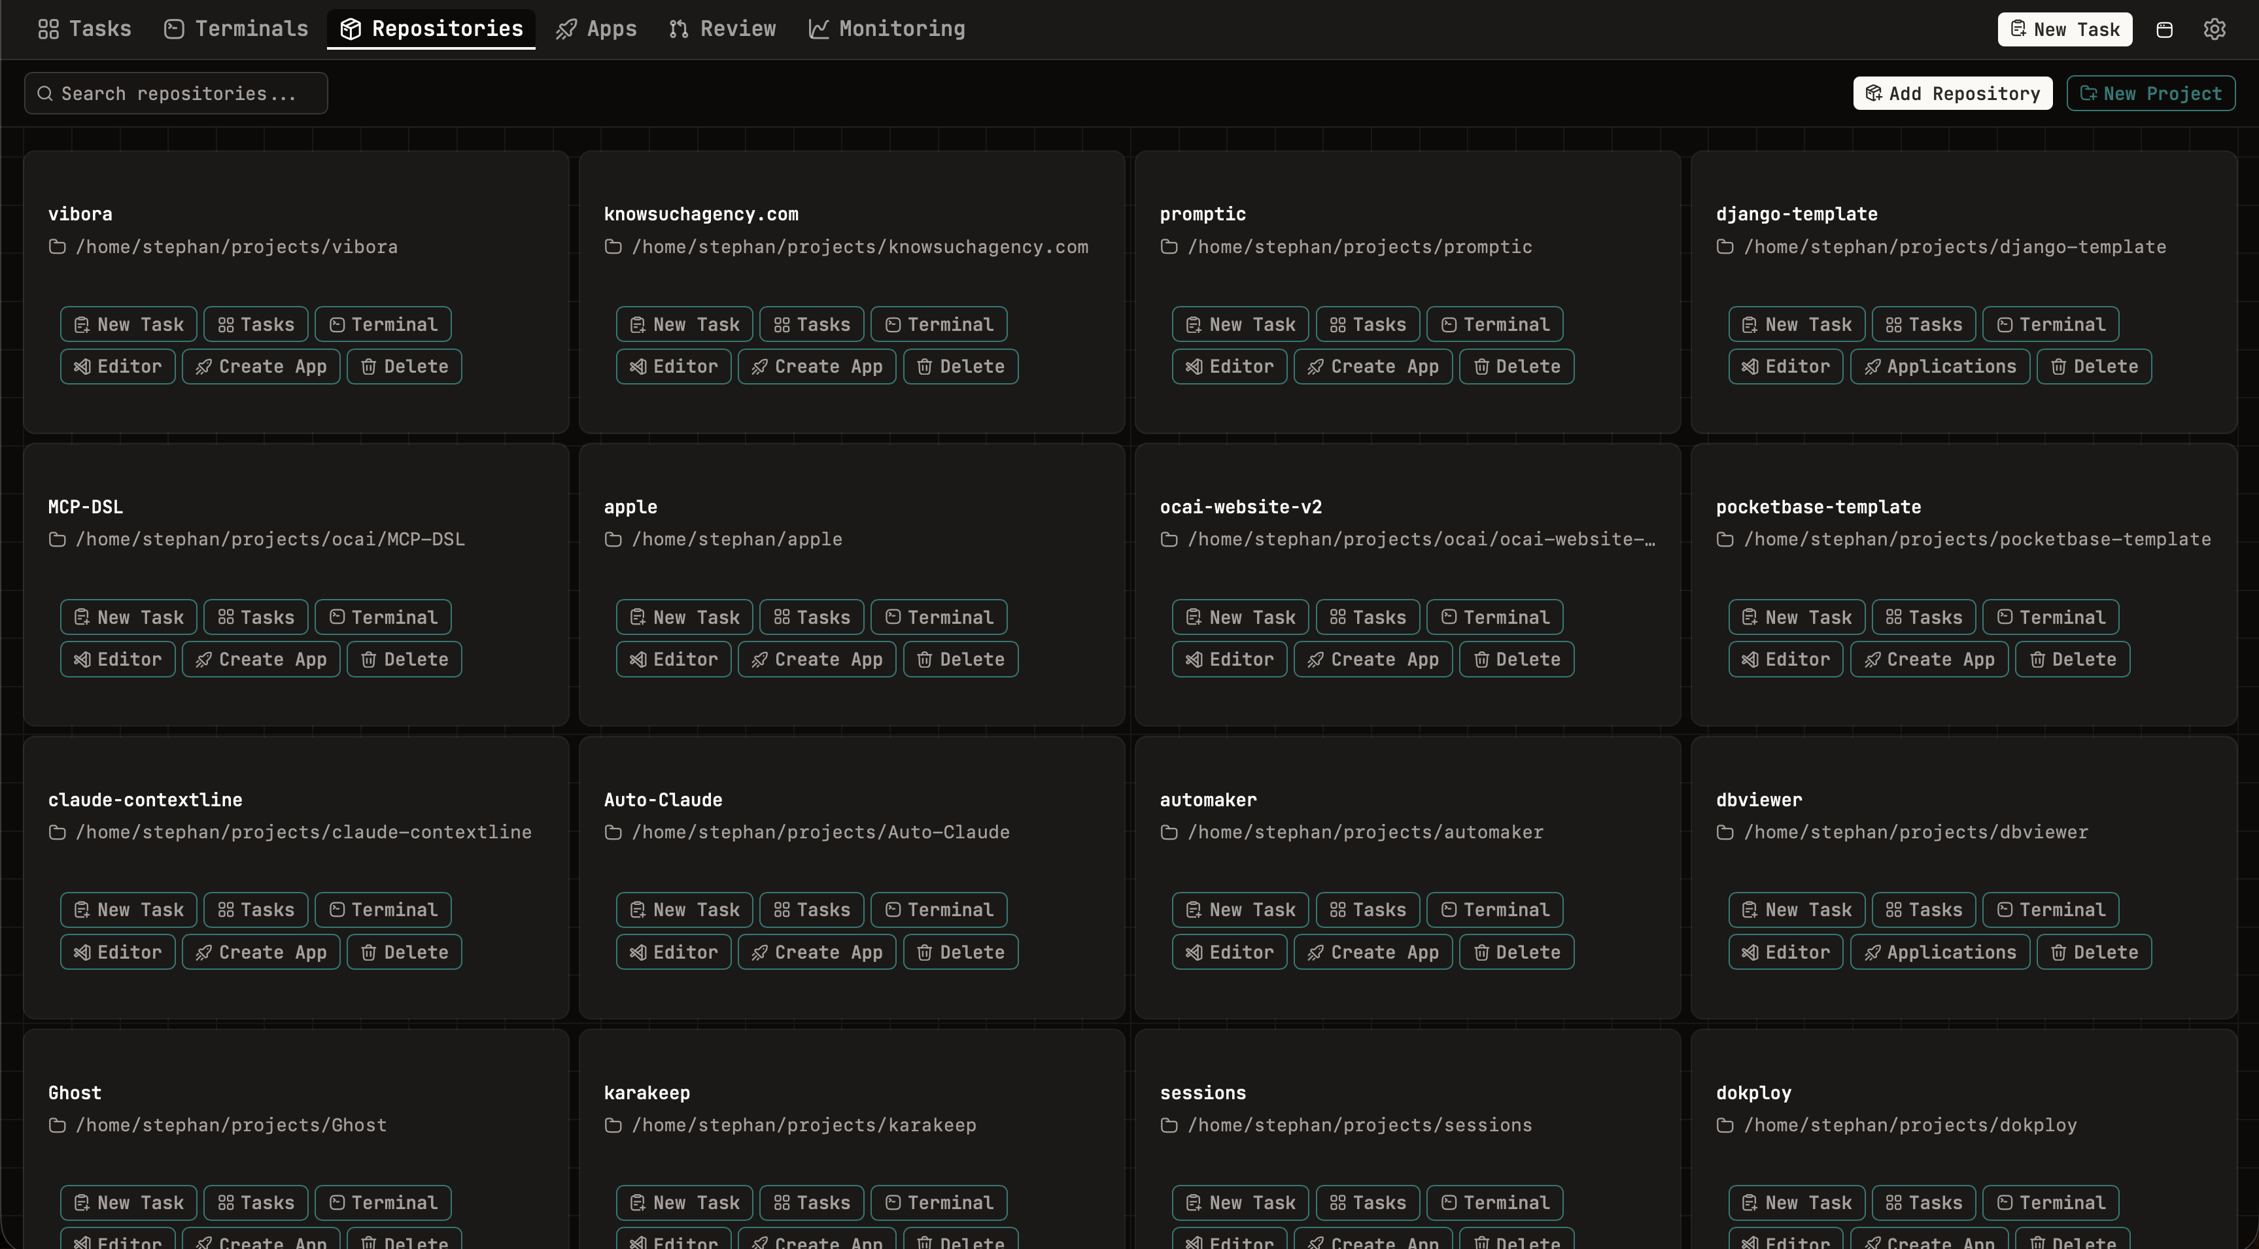Image resolution: width=2259 pixels, height=1249 pixels.
Task: Click Add Repository
Action: (x=1952, y=93)
